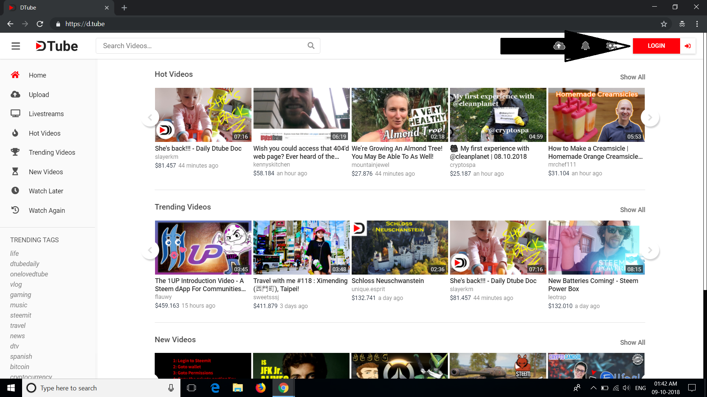Click the DTube logo

click(56, 46)
